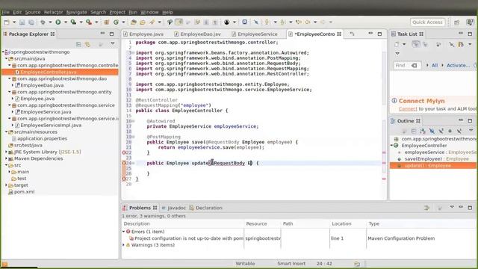Open the File menu

pos(6,12)
